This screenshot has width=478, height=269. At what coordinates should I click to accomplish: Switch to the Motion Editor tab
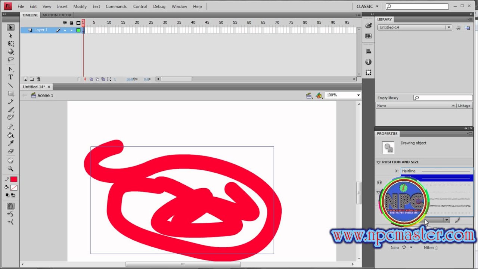pos(57,15)
